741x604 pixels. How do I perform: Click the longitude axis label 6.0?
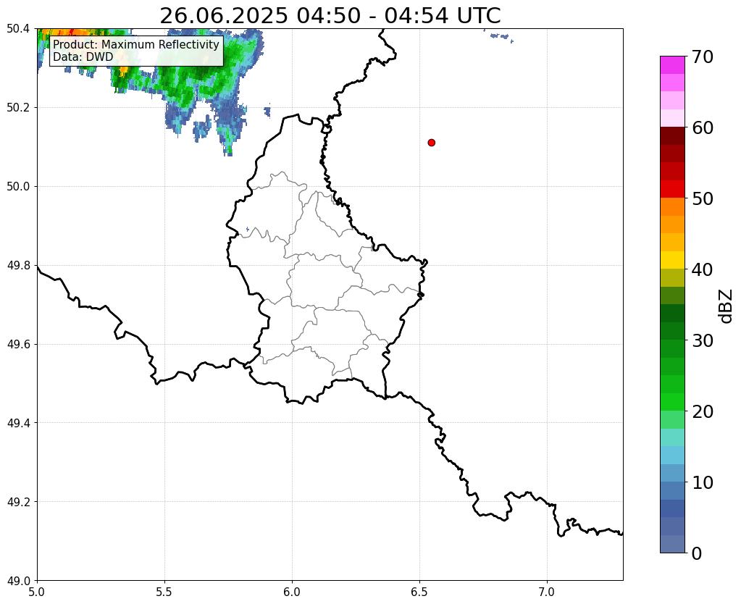(x=292, y=592)
